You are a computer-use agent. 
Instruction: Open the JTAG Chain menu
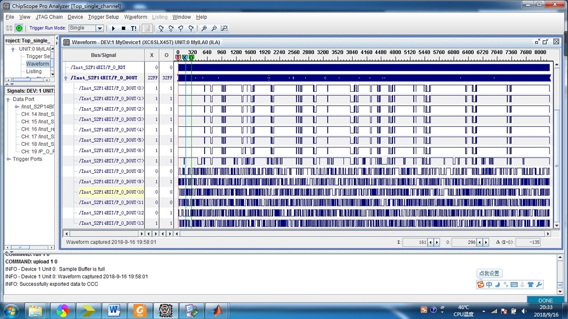[x=49, y=17]
